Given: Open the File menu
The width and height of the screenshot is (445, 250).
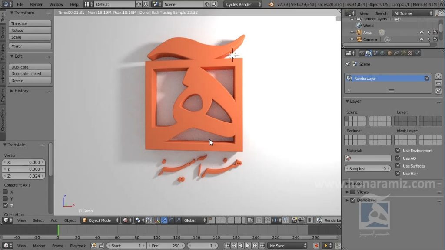Looking at the screenshot, I should (x=20, y=4).
